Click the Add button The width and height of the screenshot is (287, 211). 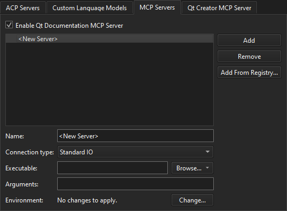coord(249,40)
